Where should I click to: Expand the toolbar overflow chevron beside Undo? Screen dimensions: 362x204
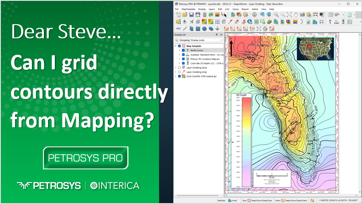(x=343, y=15)
